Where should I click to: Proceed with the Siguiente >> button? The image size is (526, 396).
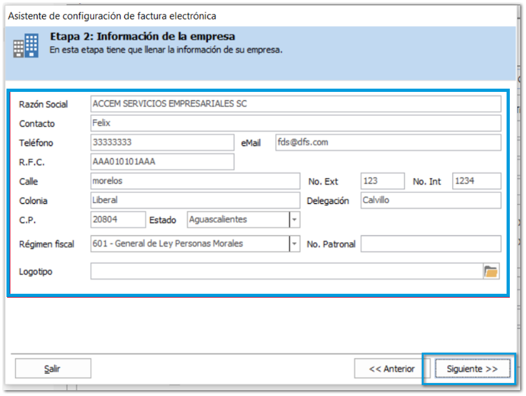(472, 369)
